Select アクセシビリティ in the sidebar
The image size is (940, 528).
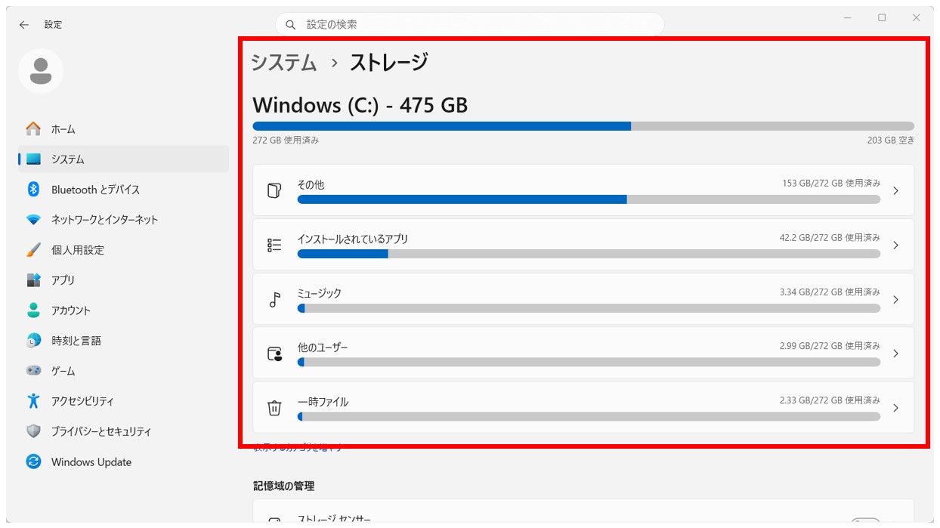pos(85,401)
